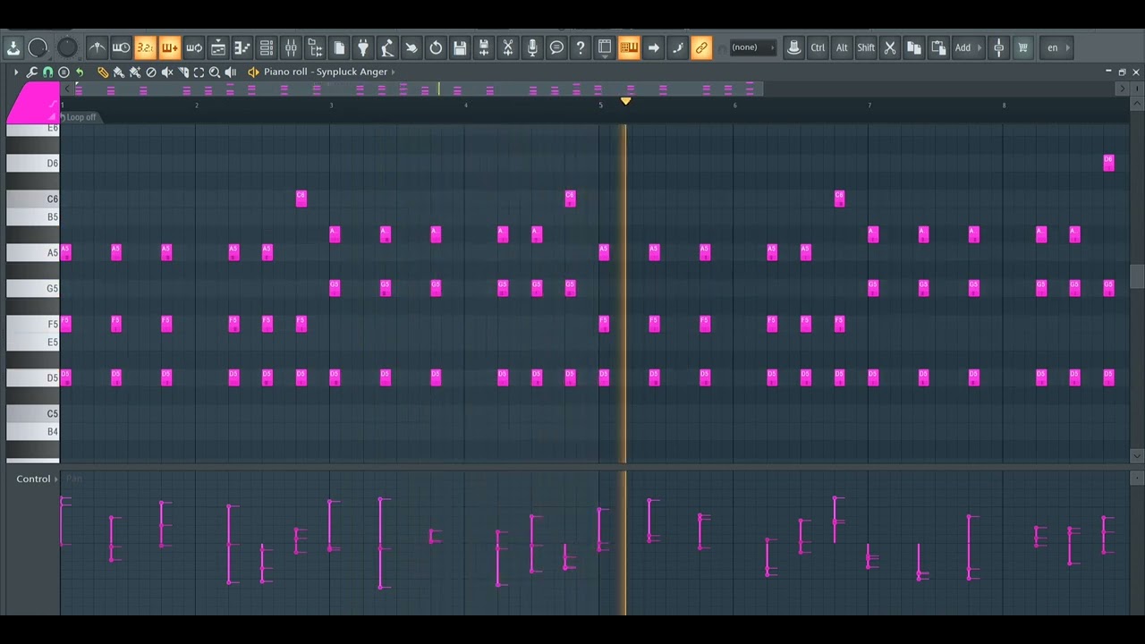
Task: Open snap to grid magnet options
Action: 47,72
